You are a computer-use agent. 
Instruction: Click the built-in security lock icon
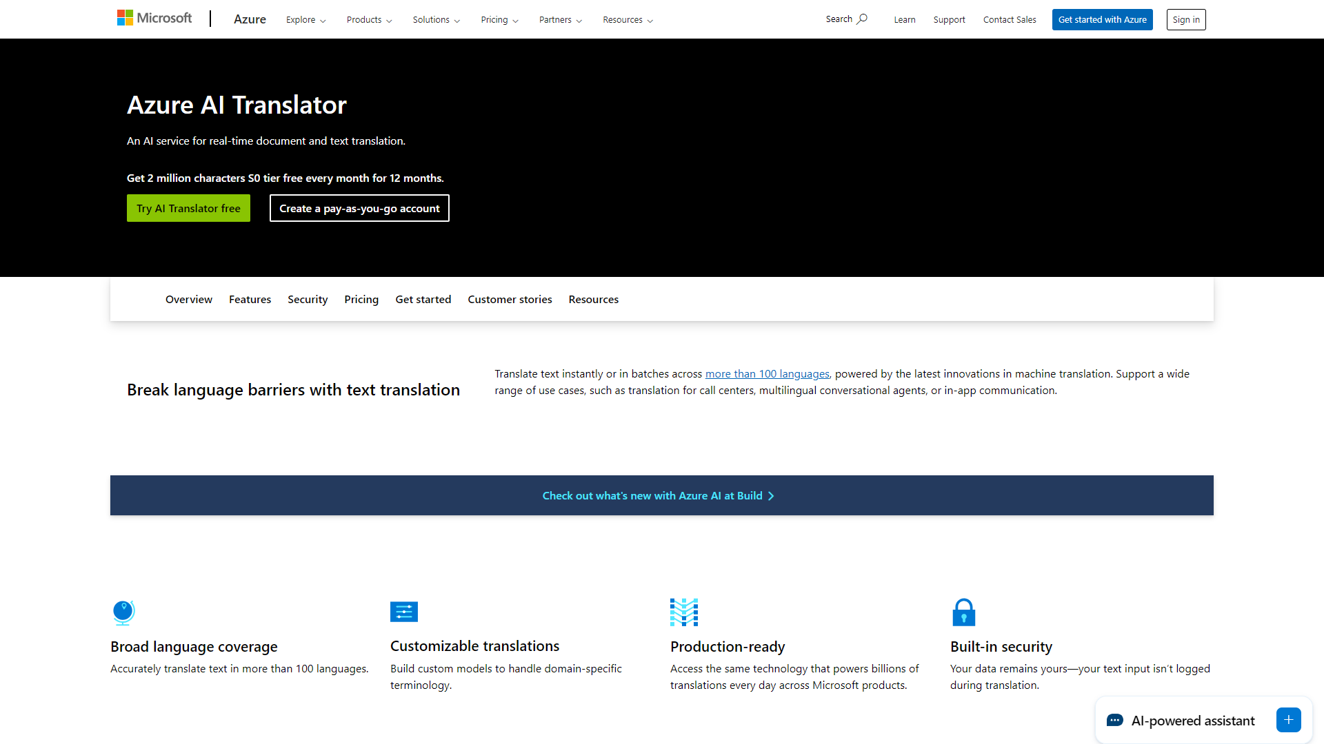(962, 611)
